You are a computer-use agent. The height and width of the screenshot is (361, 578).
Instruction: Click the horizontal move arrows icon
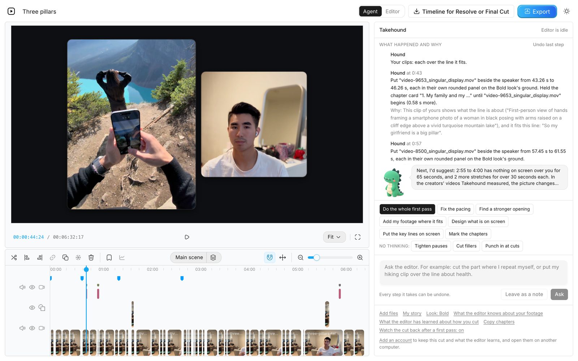point(283,257)
